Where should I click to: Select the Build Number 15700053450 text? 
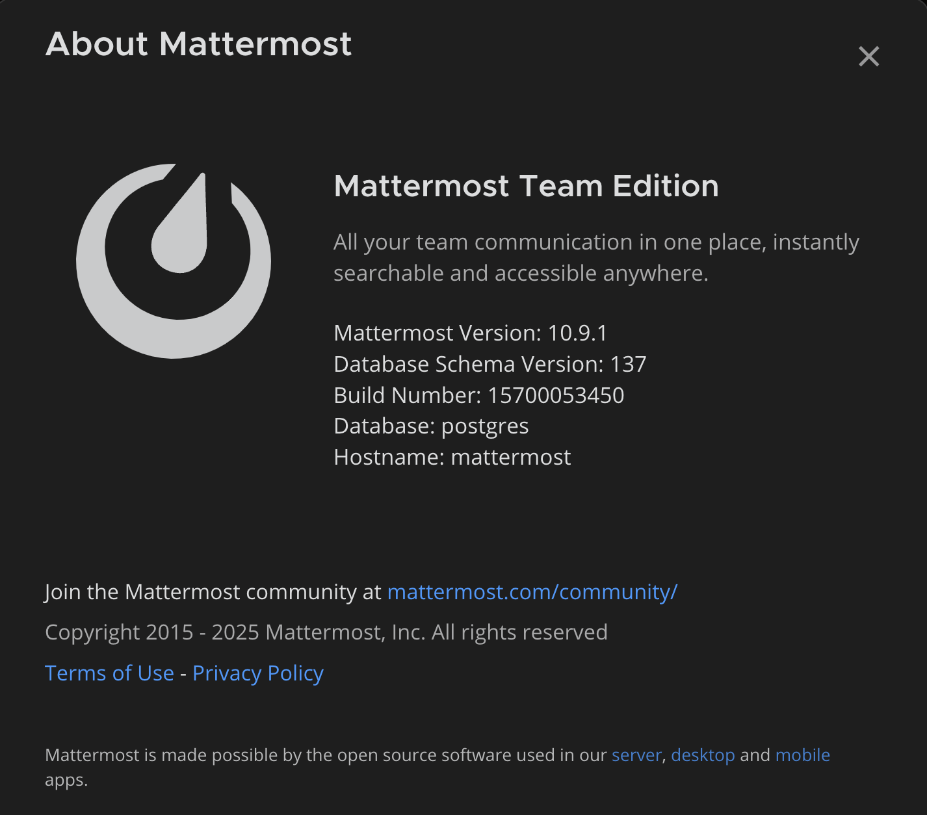coord(478,395)
